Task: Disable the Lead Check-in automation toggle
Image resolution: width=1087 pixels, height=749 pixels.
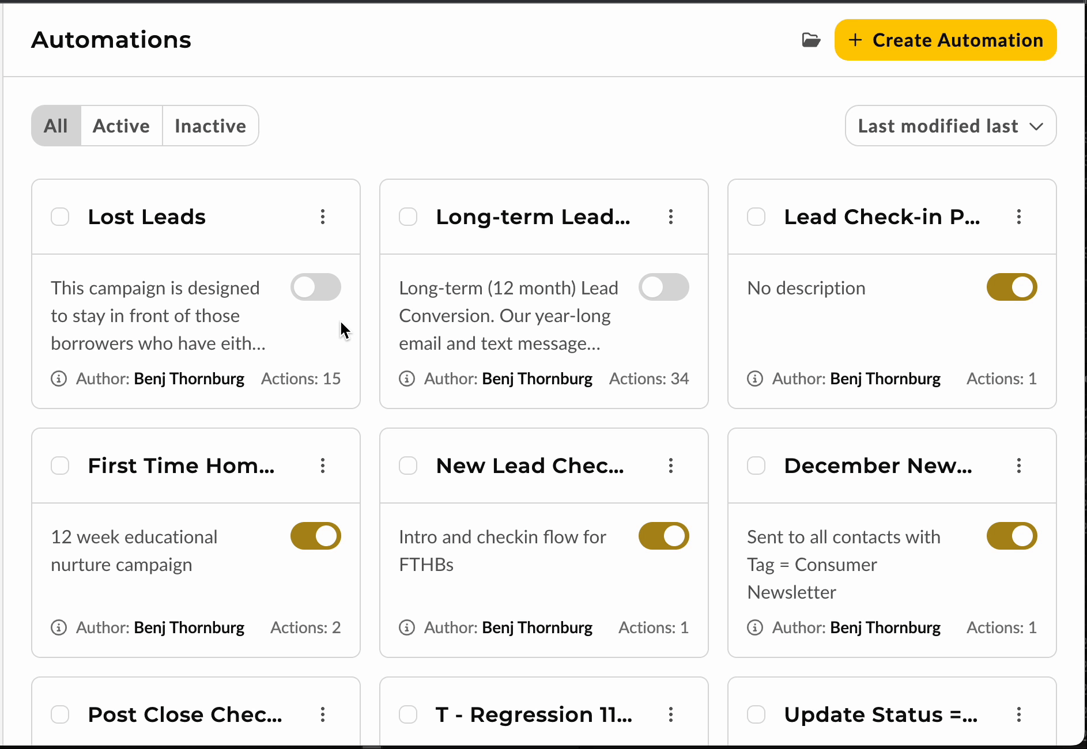Action: [x=1012, y=287]
